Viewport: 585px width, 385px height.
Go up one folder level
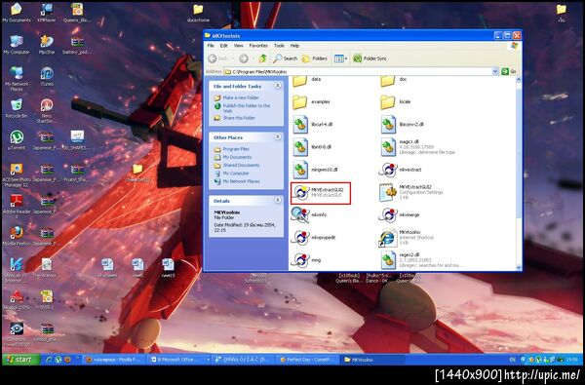point(263,58)
